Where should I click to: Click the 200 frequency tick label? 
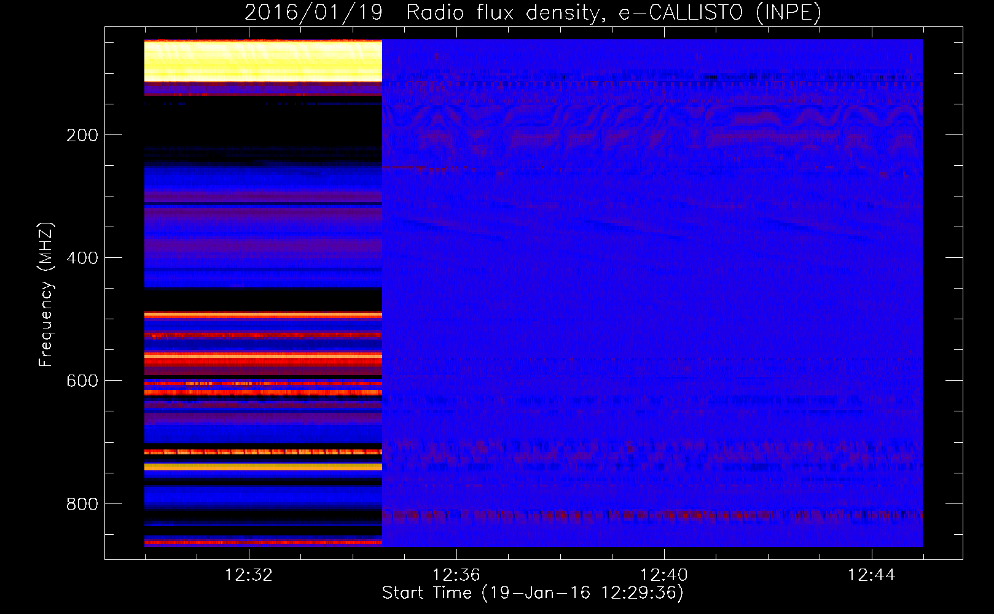[82, 135]
